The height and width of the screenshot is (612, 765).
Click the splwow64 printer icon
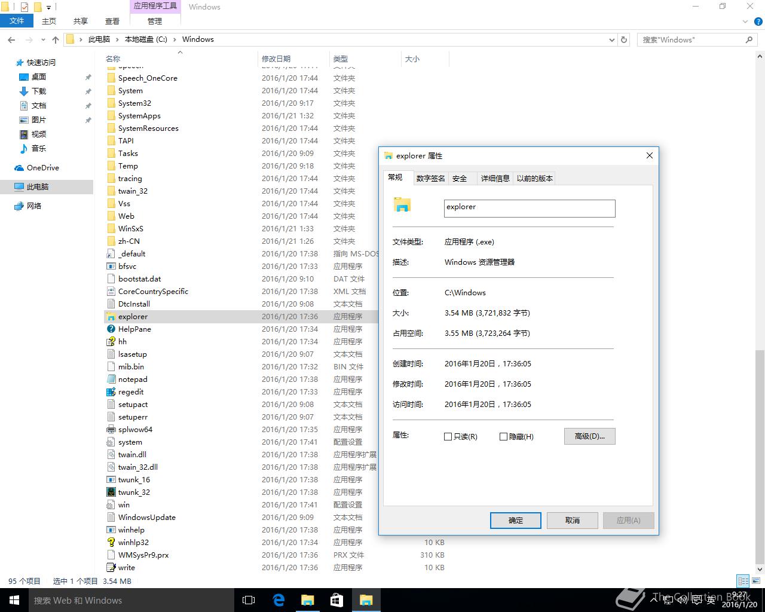[111, 430]
